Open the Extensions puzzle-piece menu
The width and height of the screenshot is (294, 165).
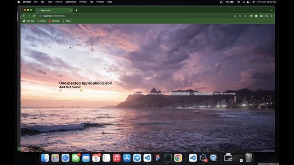[256, 16]
